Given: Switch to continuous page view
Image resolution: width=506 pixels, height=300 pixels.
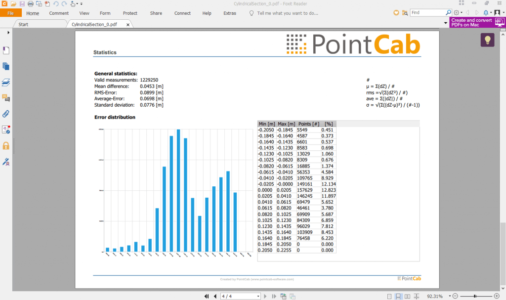Looking at the screenshot, I should [x=399, y=296].
